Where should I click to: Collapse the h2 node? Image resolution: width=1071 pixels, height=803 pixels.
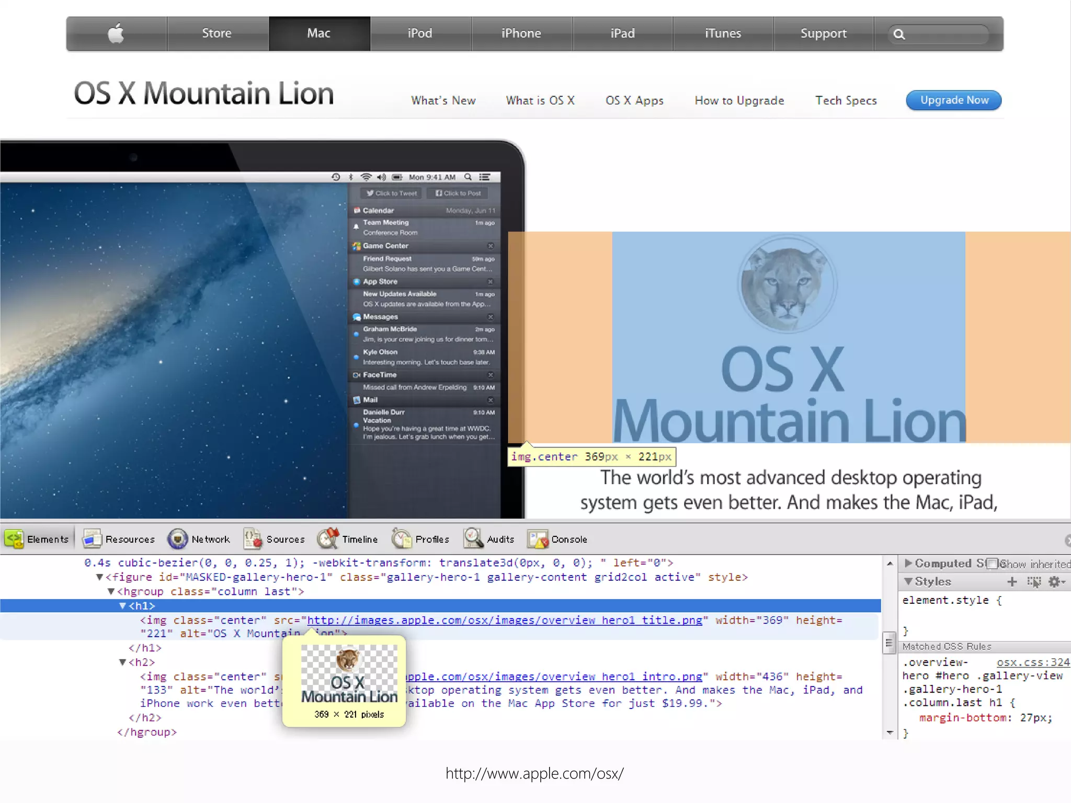coord(122,662)
